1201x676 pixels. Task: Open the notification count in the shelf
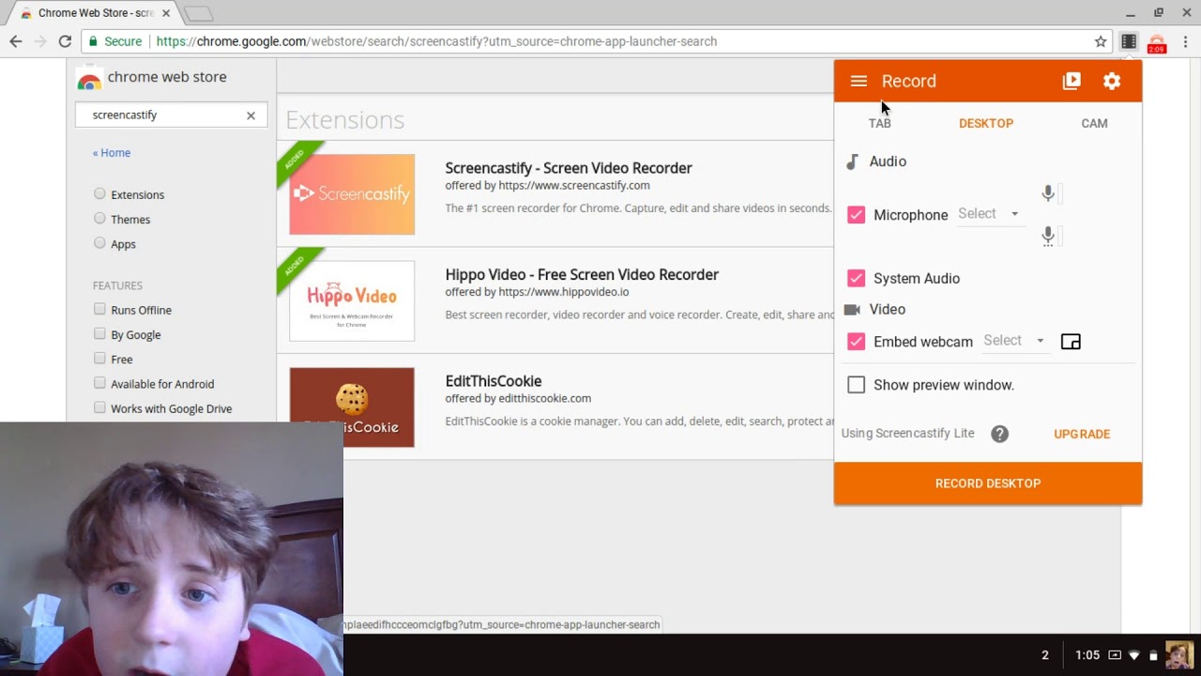coord(1045,655)
